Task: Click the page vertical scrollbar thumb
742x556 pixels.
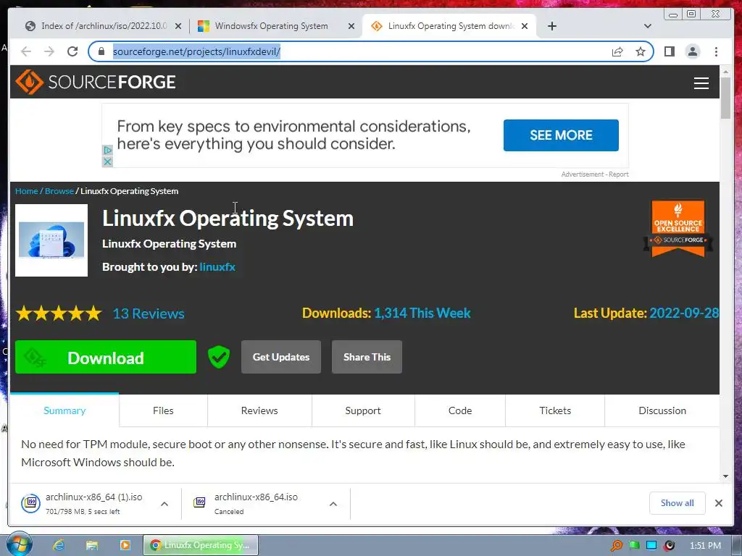Action: coord(725,98)
